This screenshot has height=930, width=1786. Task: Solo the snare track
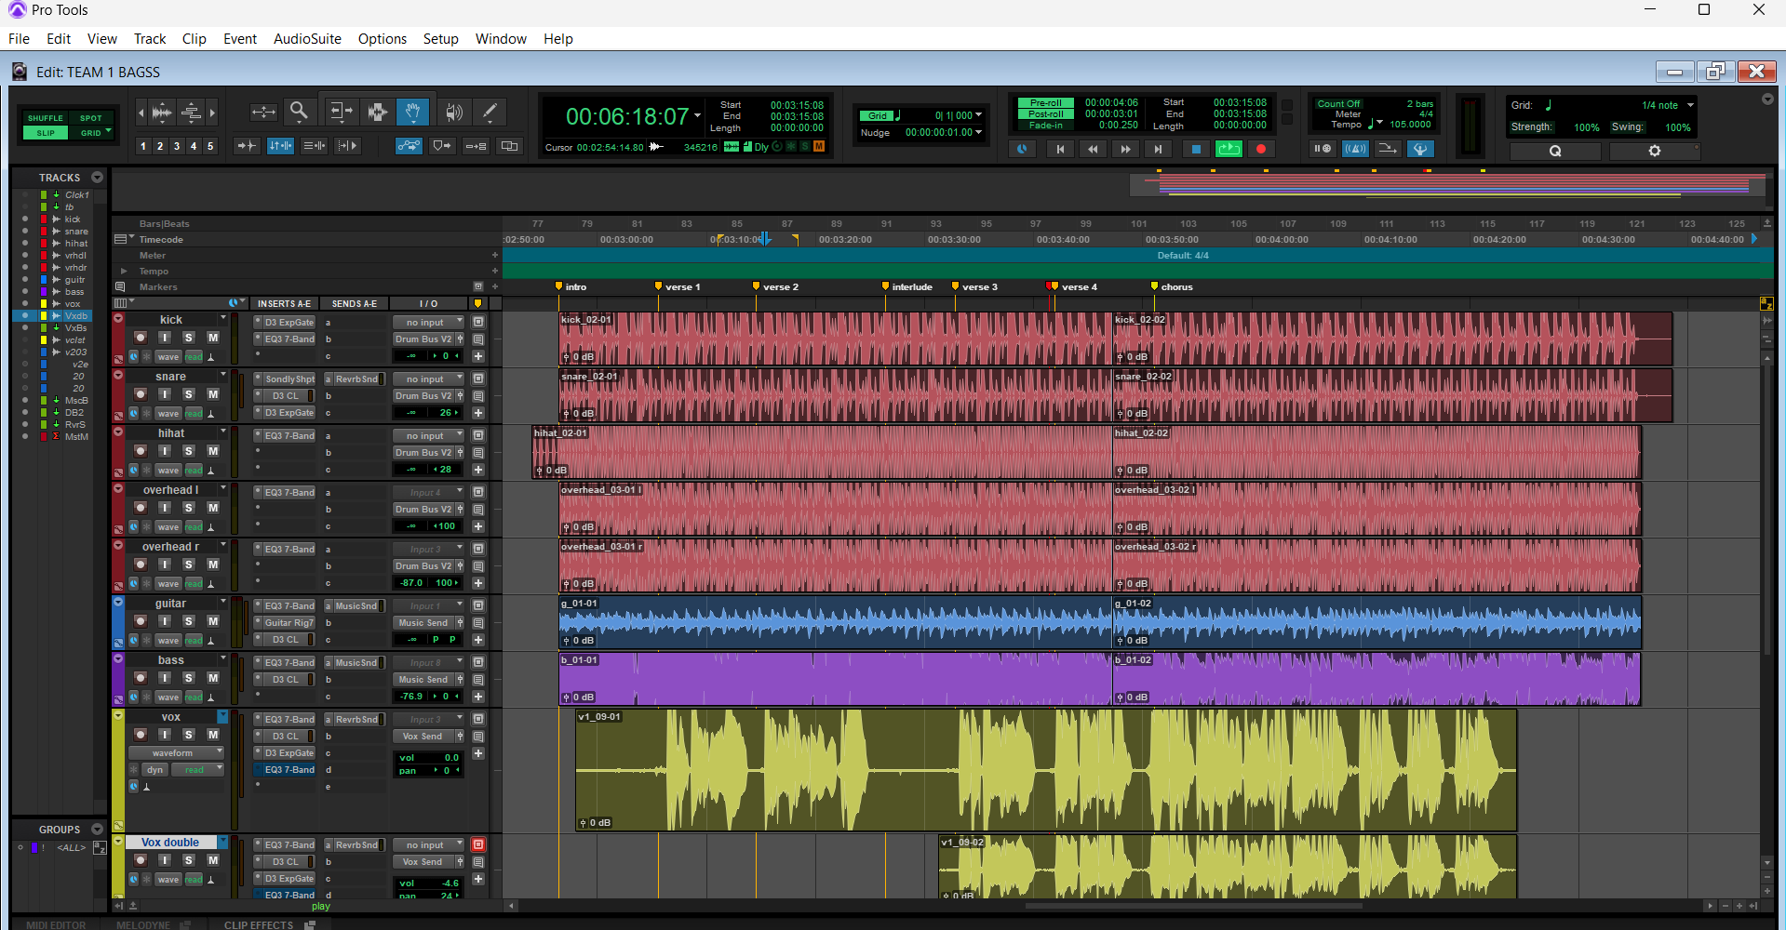pos(189,394)
